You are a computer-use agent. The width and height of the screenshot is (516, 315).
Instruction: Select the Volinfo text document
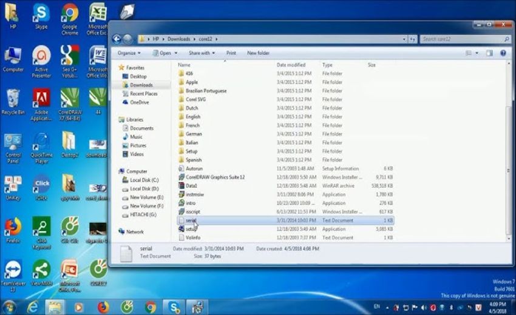(286, 237)
